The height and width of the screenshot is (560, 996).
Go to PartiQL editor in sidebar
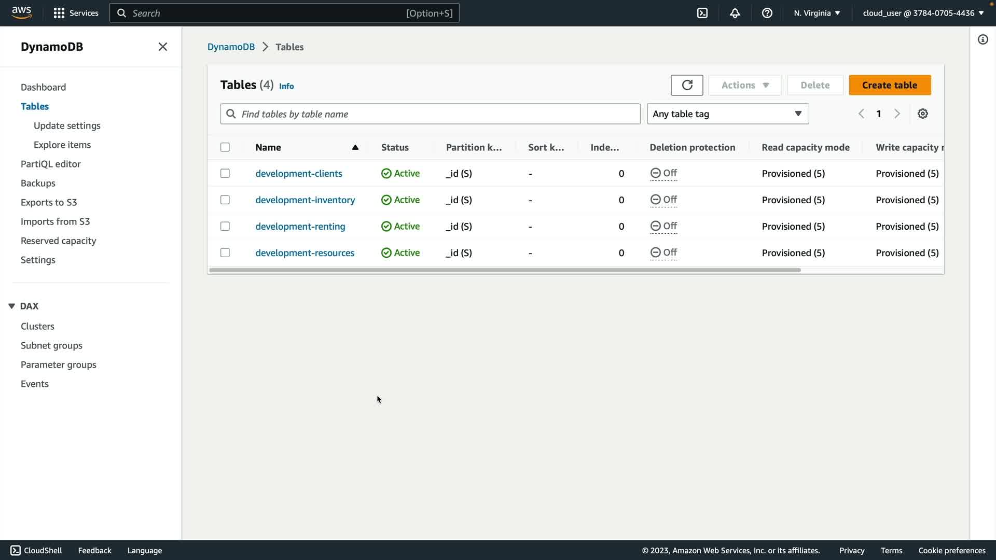[50, 164]
